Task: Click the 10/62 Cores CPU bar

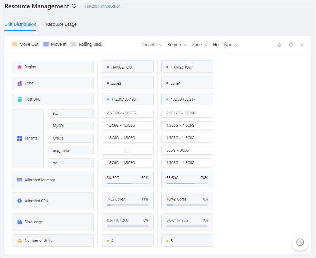Action: point(187,205)
